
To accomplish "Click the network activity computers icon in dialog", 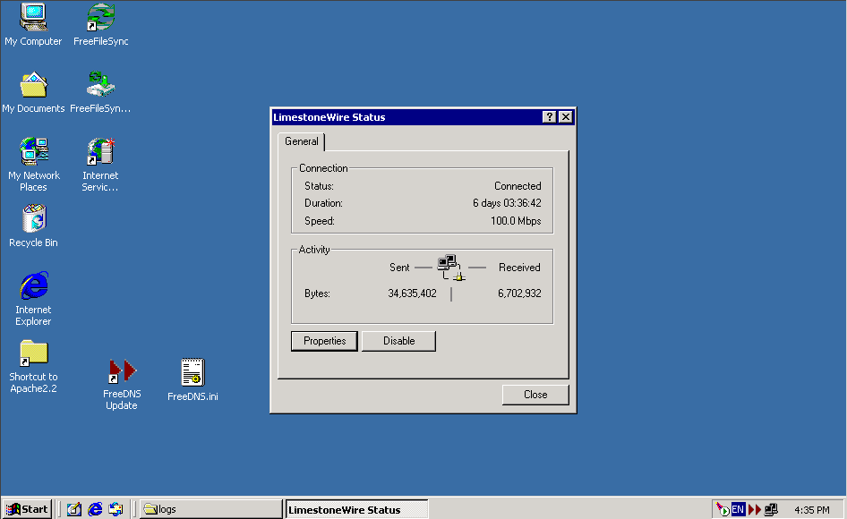I will pyautogui.click(x=450, y=268).
